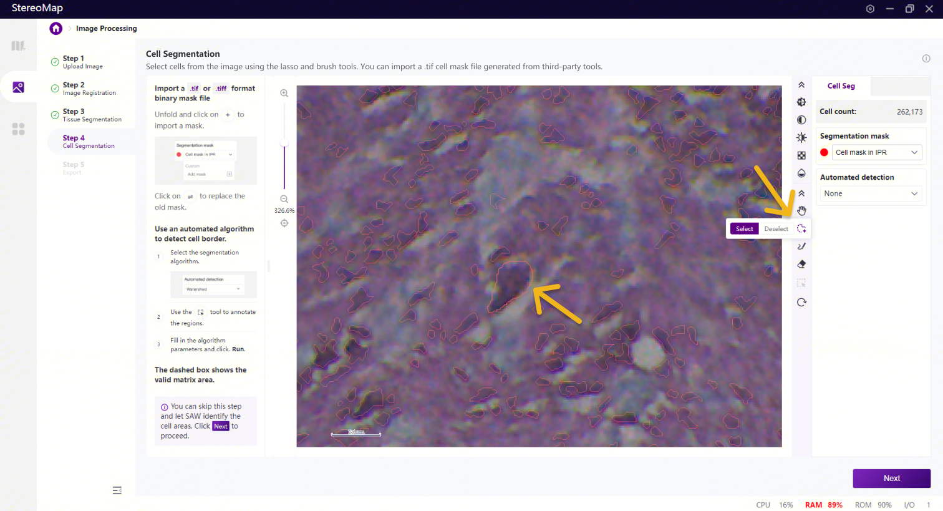Reset view with the crosshair icon

coord(284,223)
